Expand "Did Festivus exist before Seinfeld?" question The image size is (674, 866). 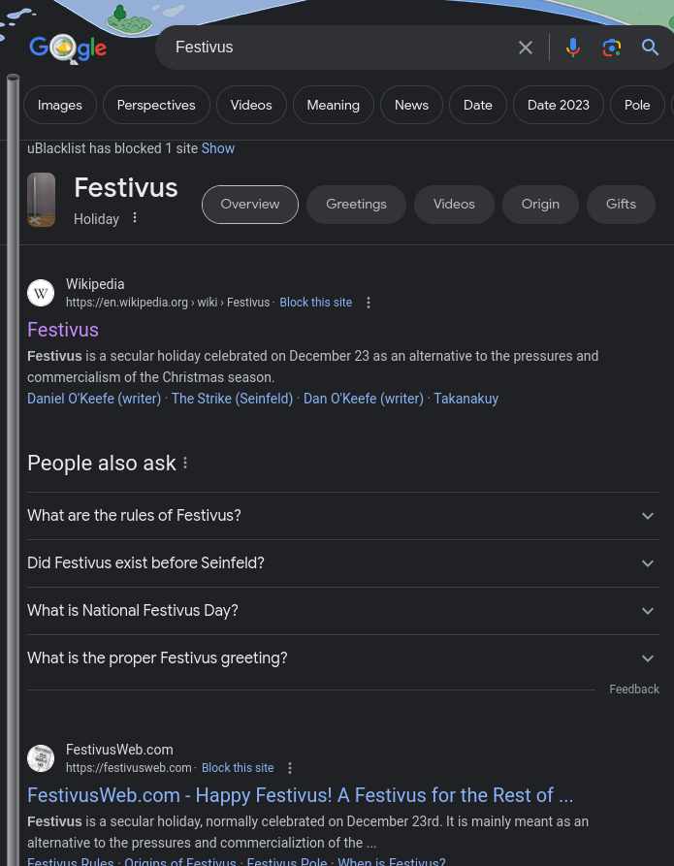(648, 563)
